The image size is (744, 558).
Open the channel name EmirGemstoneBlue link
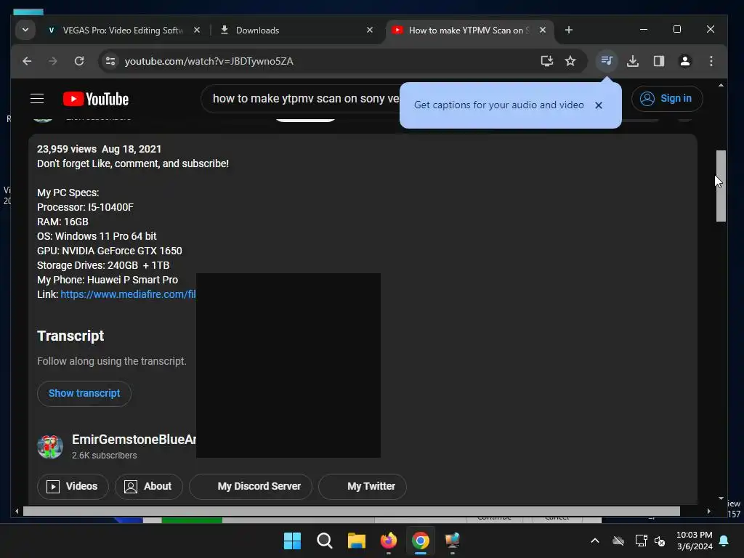tap(134, 440)
